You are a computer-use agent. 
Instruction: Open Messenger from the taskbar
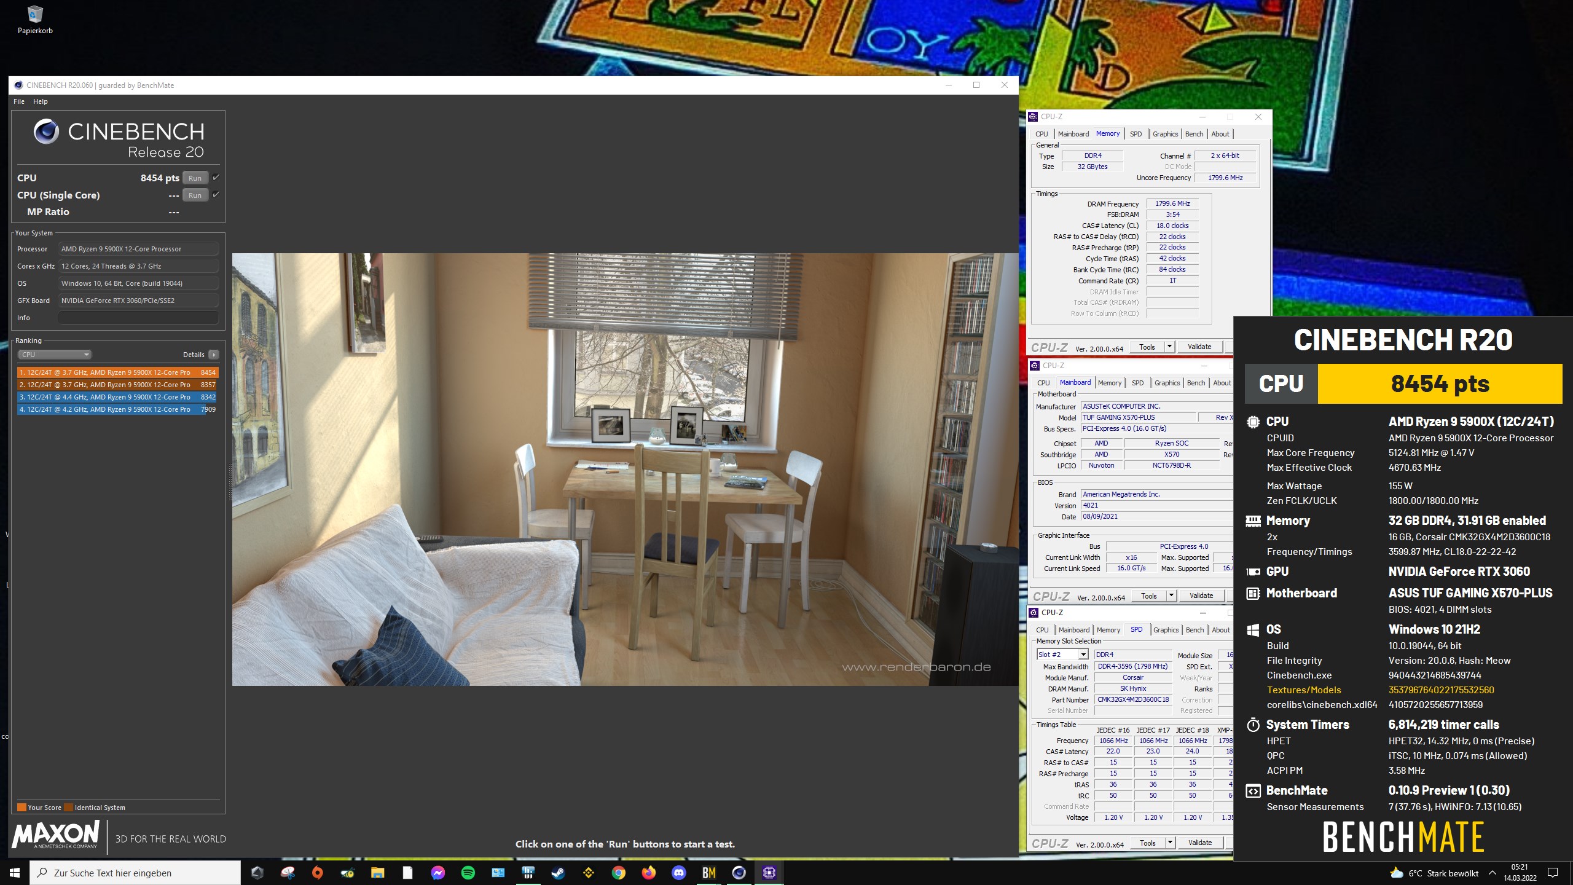point(437,873)
